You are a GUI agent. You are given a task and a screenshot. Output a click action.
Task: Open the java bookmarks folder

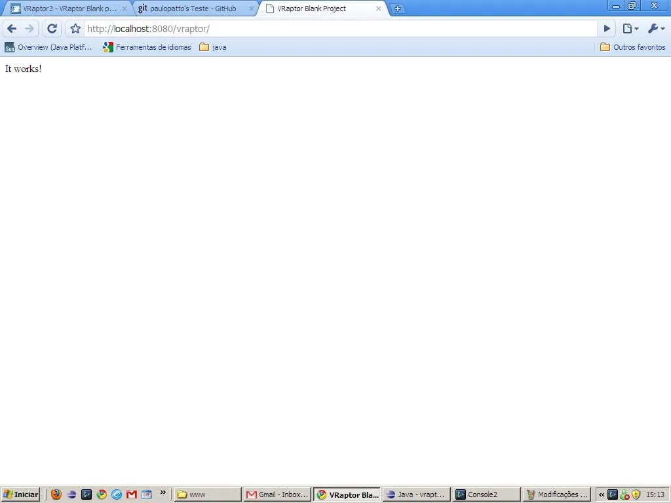[213, 47]
